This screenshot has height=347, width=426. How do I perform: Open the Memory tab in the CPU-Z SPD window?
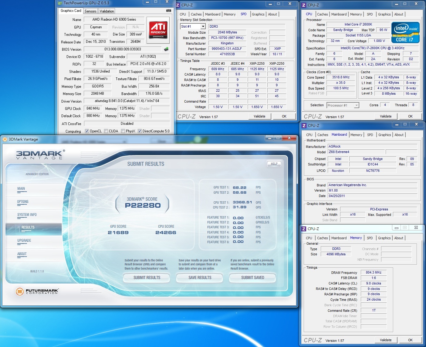point(230,14)
